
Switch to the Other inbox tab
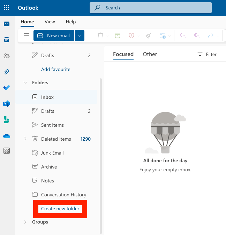click(x=150, y=54)
